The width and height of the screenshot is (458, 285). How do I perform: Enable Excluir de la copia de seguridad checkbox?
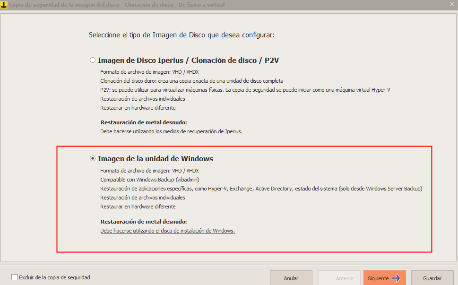click(x=14, y=277)
